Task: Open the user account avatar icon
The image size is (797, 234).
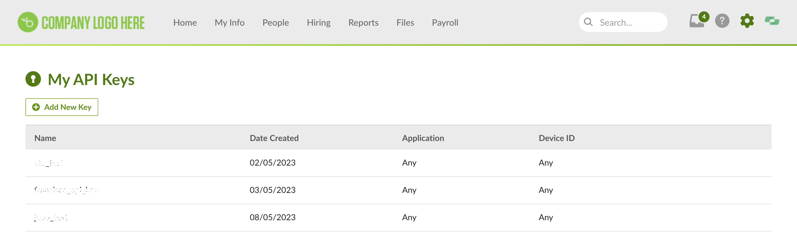Action: click(772, 21)
